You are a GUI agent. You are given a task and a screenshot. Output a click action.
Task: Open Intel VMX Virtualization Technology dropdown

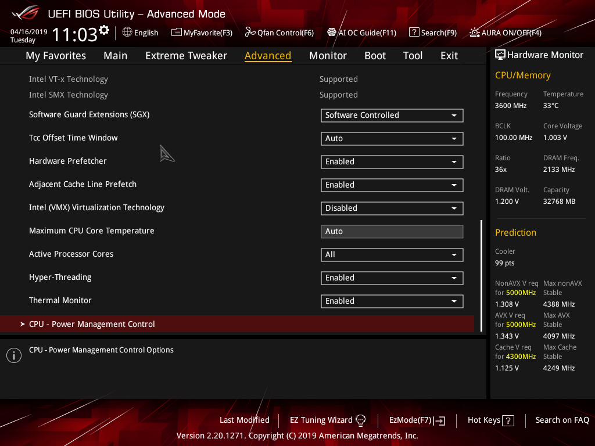[x=392, y=208]
